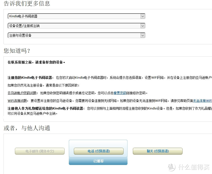Click line 如果您仍然无法注册设备，通常是由以下原因所致：
The image size is (212, 174).
44,85
